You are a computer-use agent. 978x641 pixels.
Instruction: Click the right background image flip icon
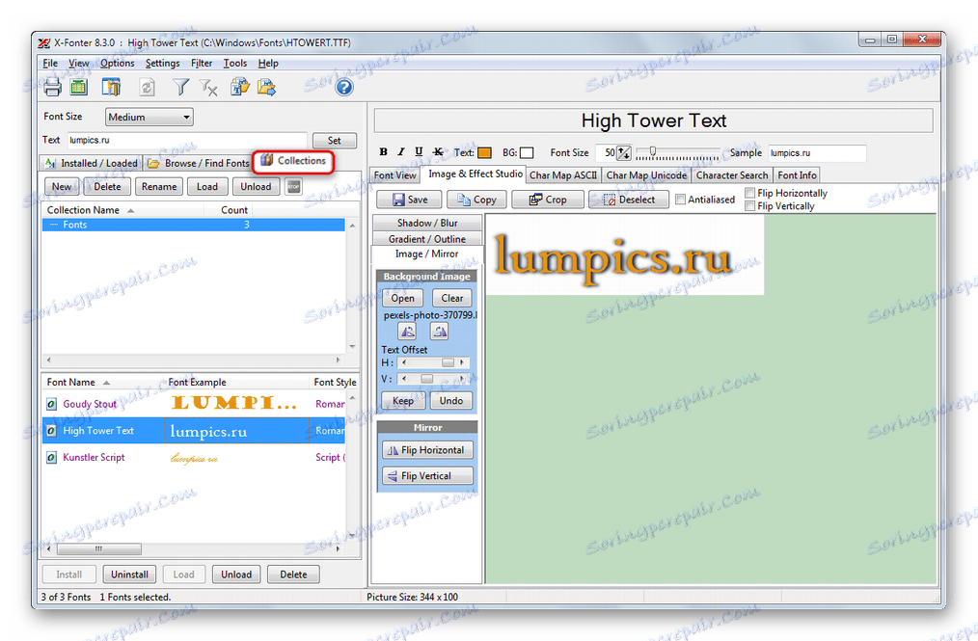pyautogui.click(x=440, y=331)
